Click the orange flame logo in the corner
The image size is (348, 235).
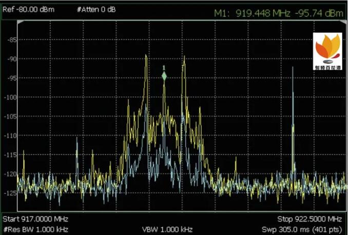327,47
